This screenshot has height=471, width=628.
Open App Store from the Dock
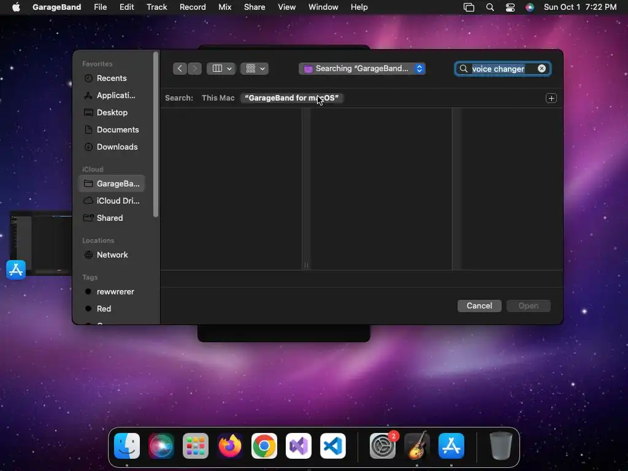click(451, 446)
